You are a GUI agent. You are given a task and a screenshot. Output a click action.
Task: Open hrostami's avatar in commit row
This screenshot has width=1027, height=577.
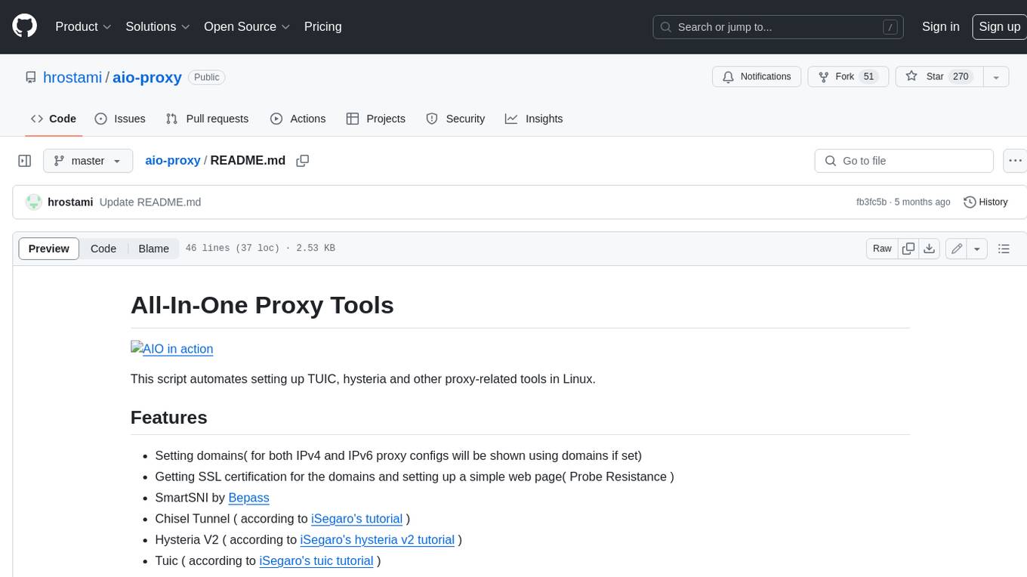coord(33,202)
